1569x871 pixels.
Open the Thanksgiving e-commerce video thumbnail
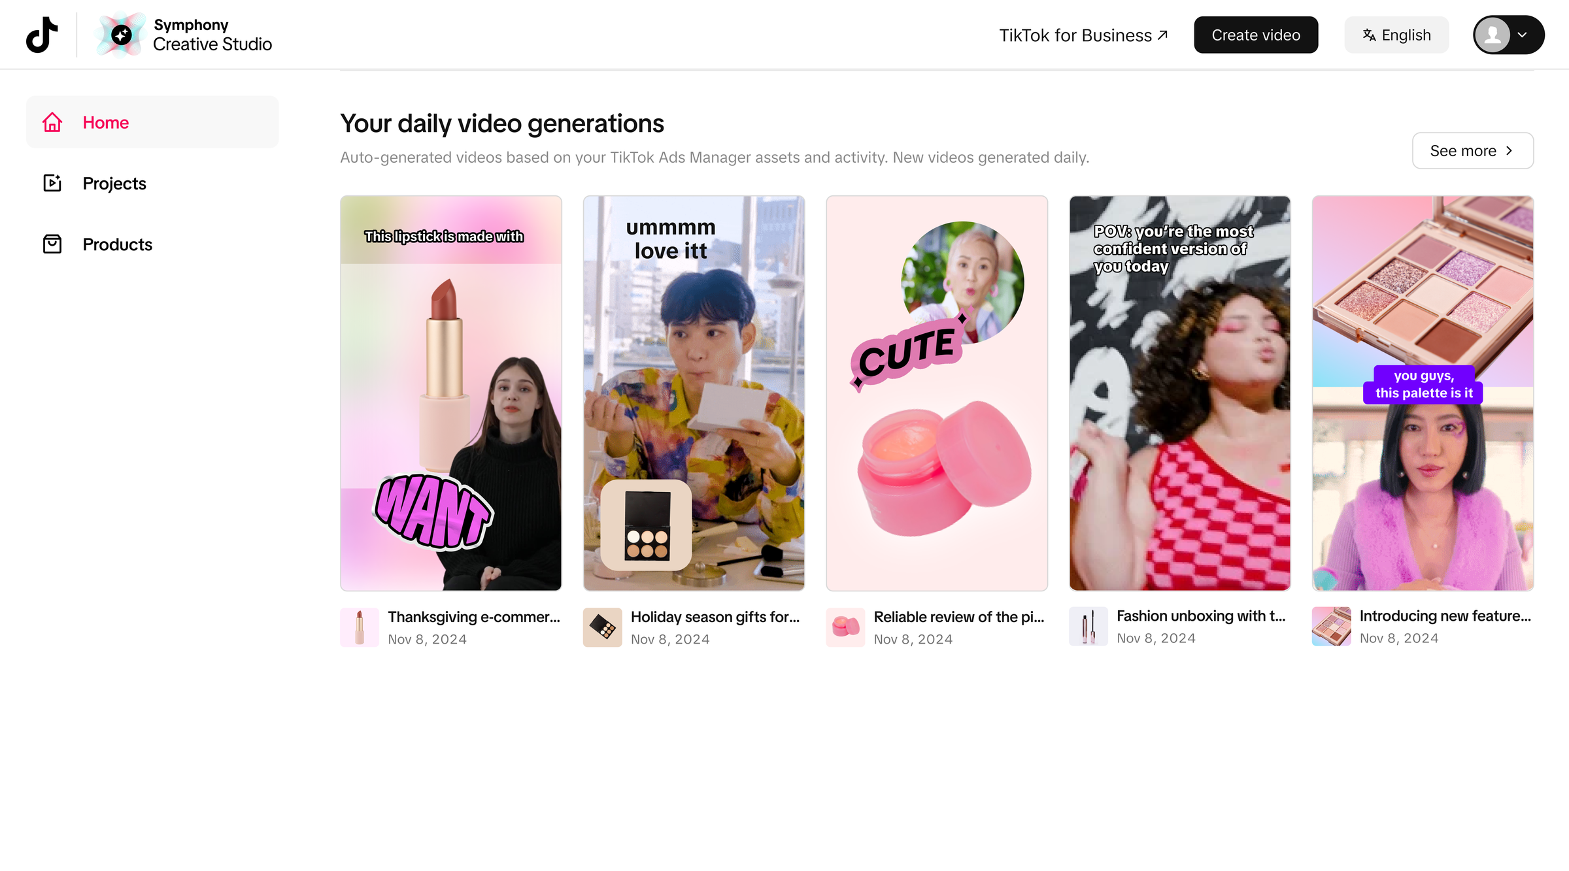[450, 393]
